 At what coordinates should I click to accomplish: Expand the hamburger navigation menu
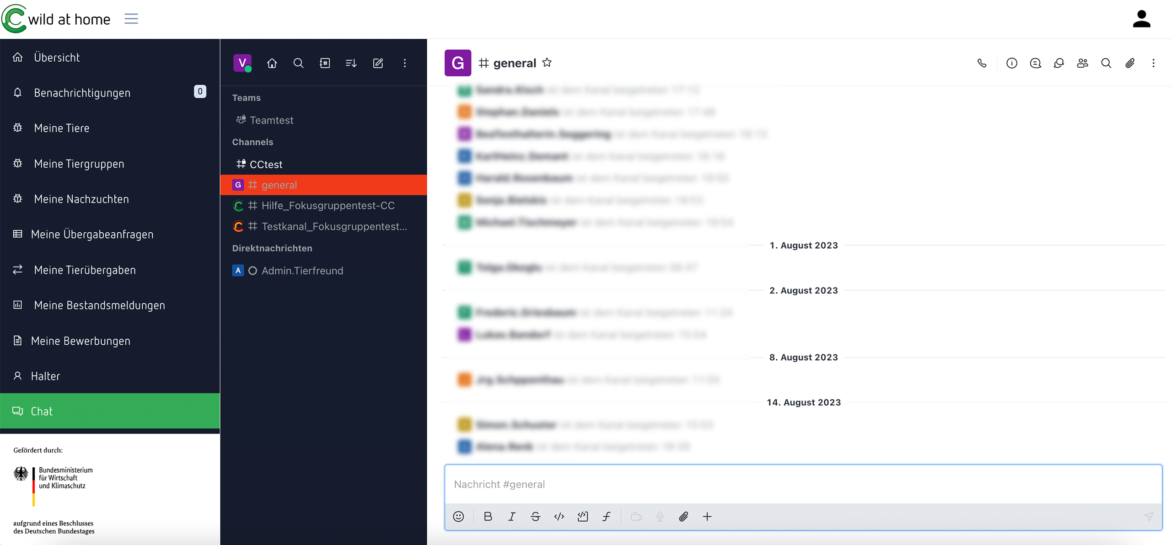[x=131, y=19]
